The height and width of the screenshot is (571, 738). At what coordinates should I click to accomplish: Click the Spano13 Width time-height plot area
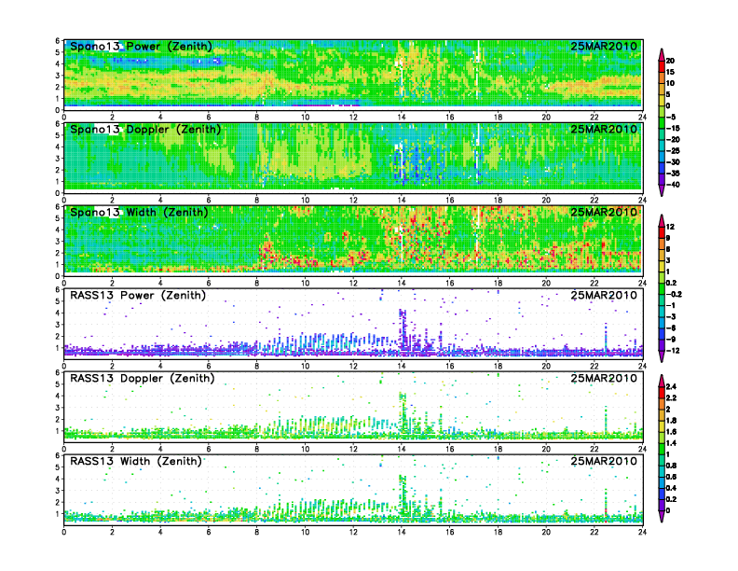353,241
